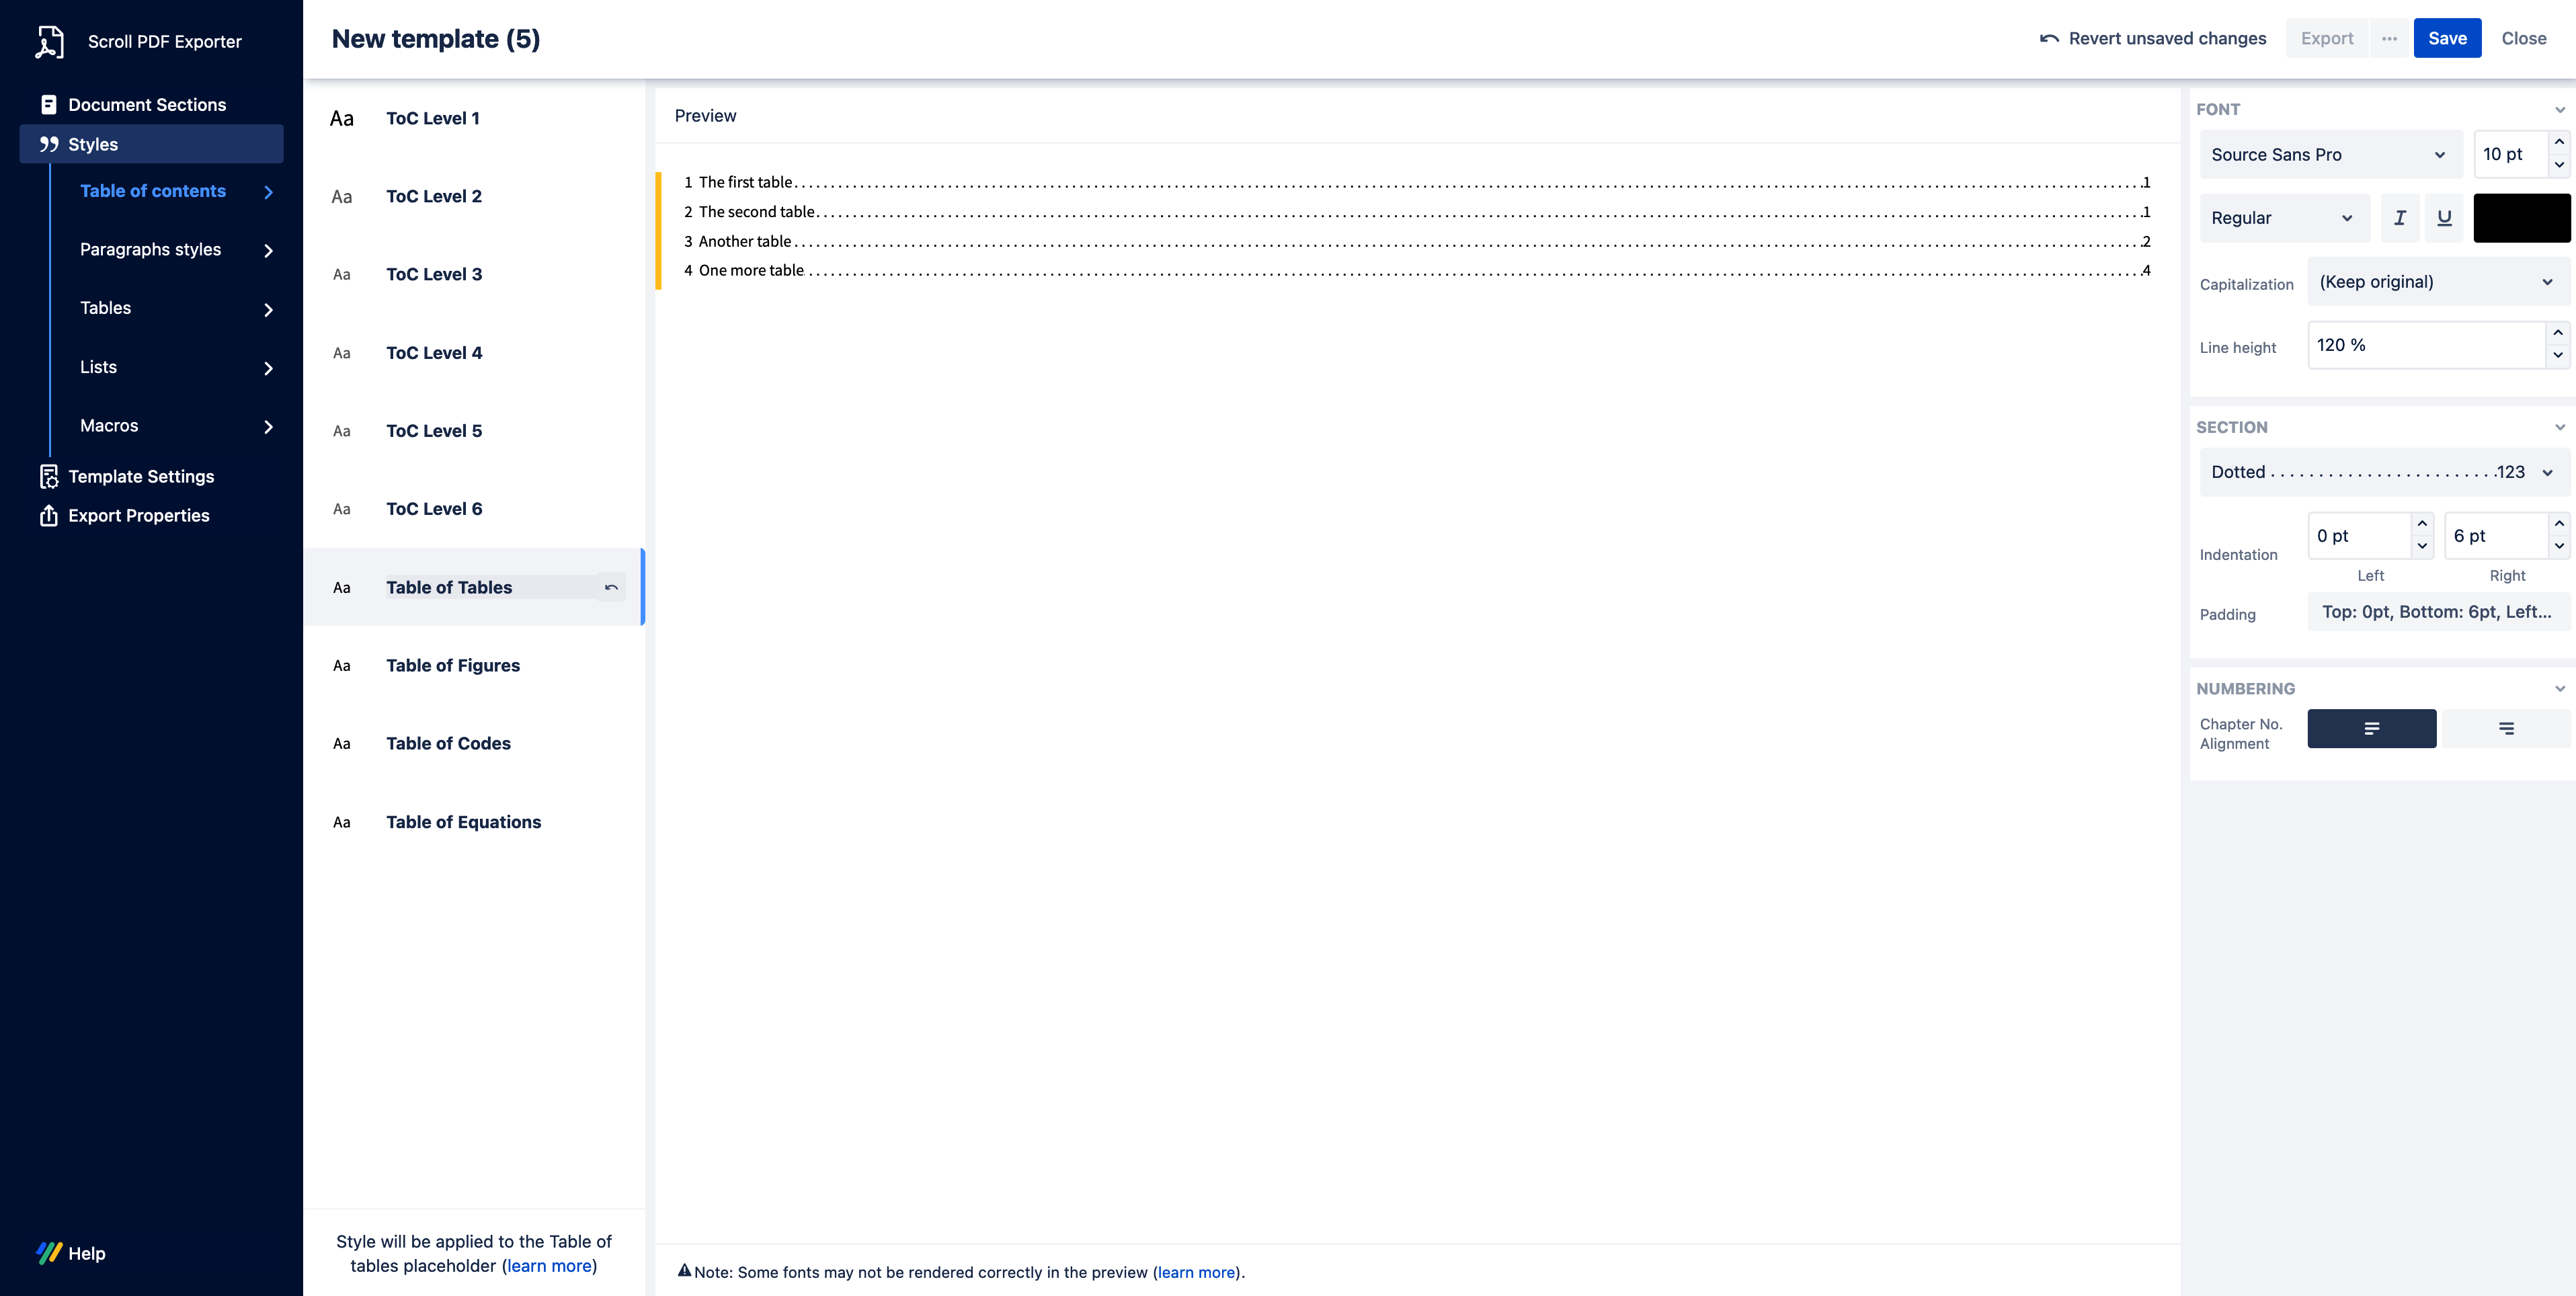Screen dimensions: 2576x1296
Task: Open more options via ellipsis next to Export
Action: (2390, 38)
